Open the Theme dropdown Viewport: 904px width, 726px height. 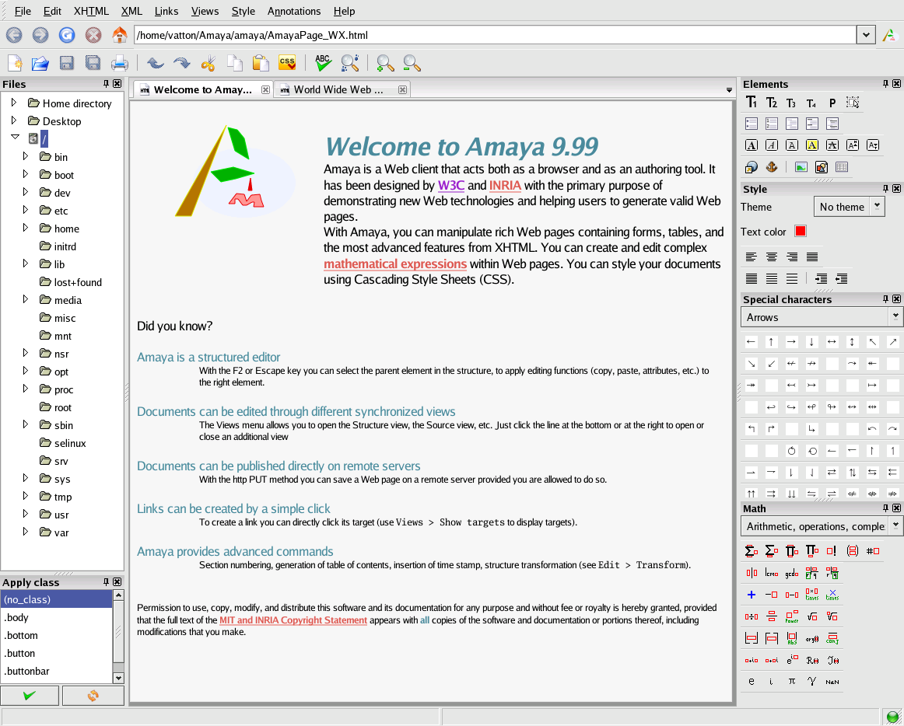[878, 205]
